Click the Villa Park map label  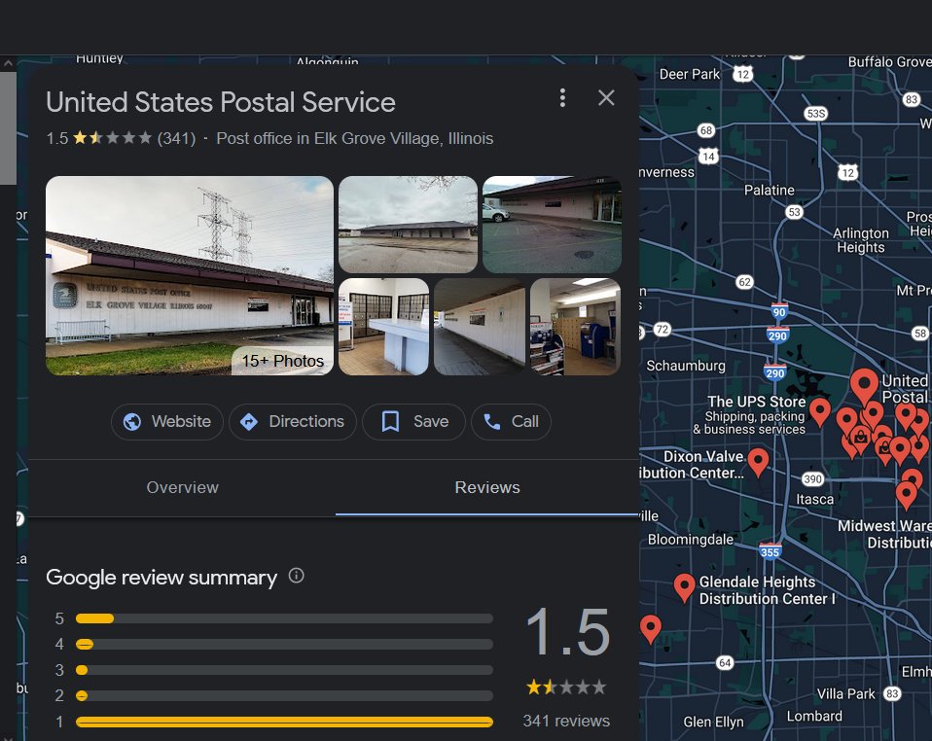tap(845, 694)
